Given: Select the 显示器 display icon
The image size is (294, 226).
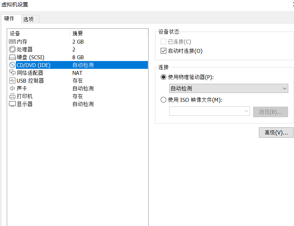Looking at the screenshot, I should pos(13,104).
